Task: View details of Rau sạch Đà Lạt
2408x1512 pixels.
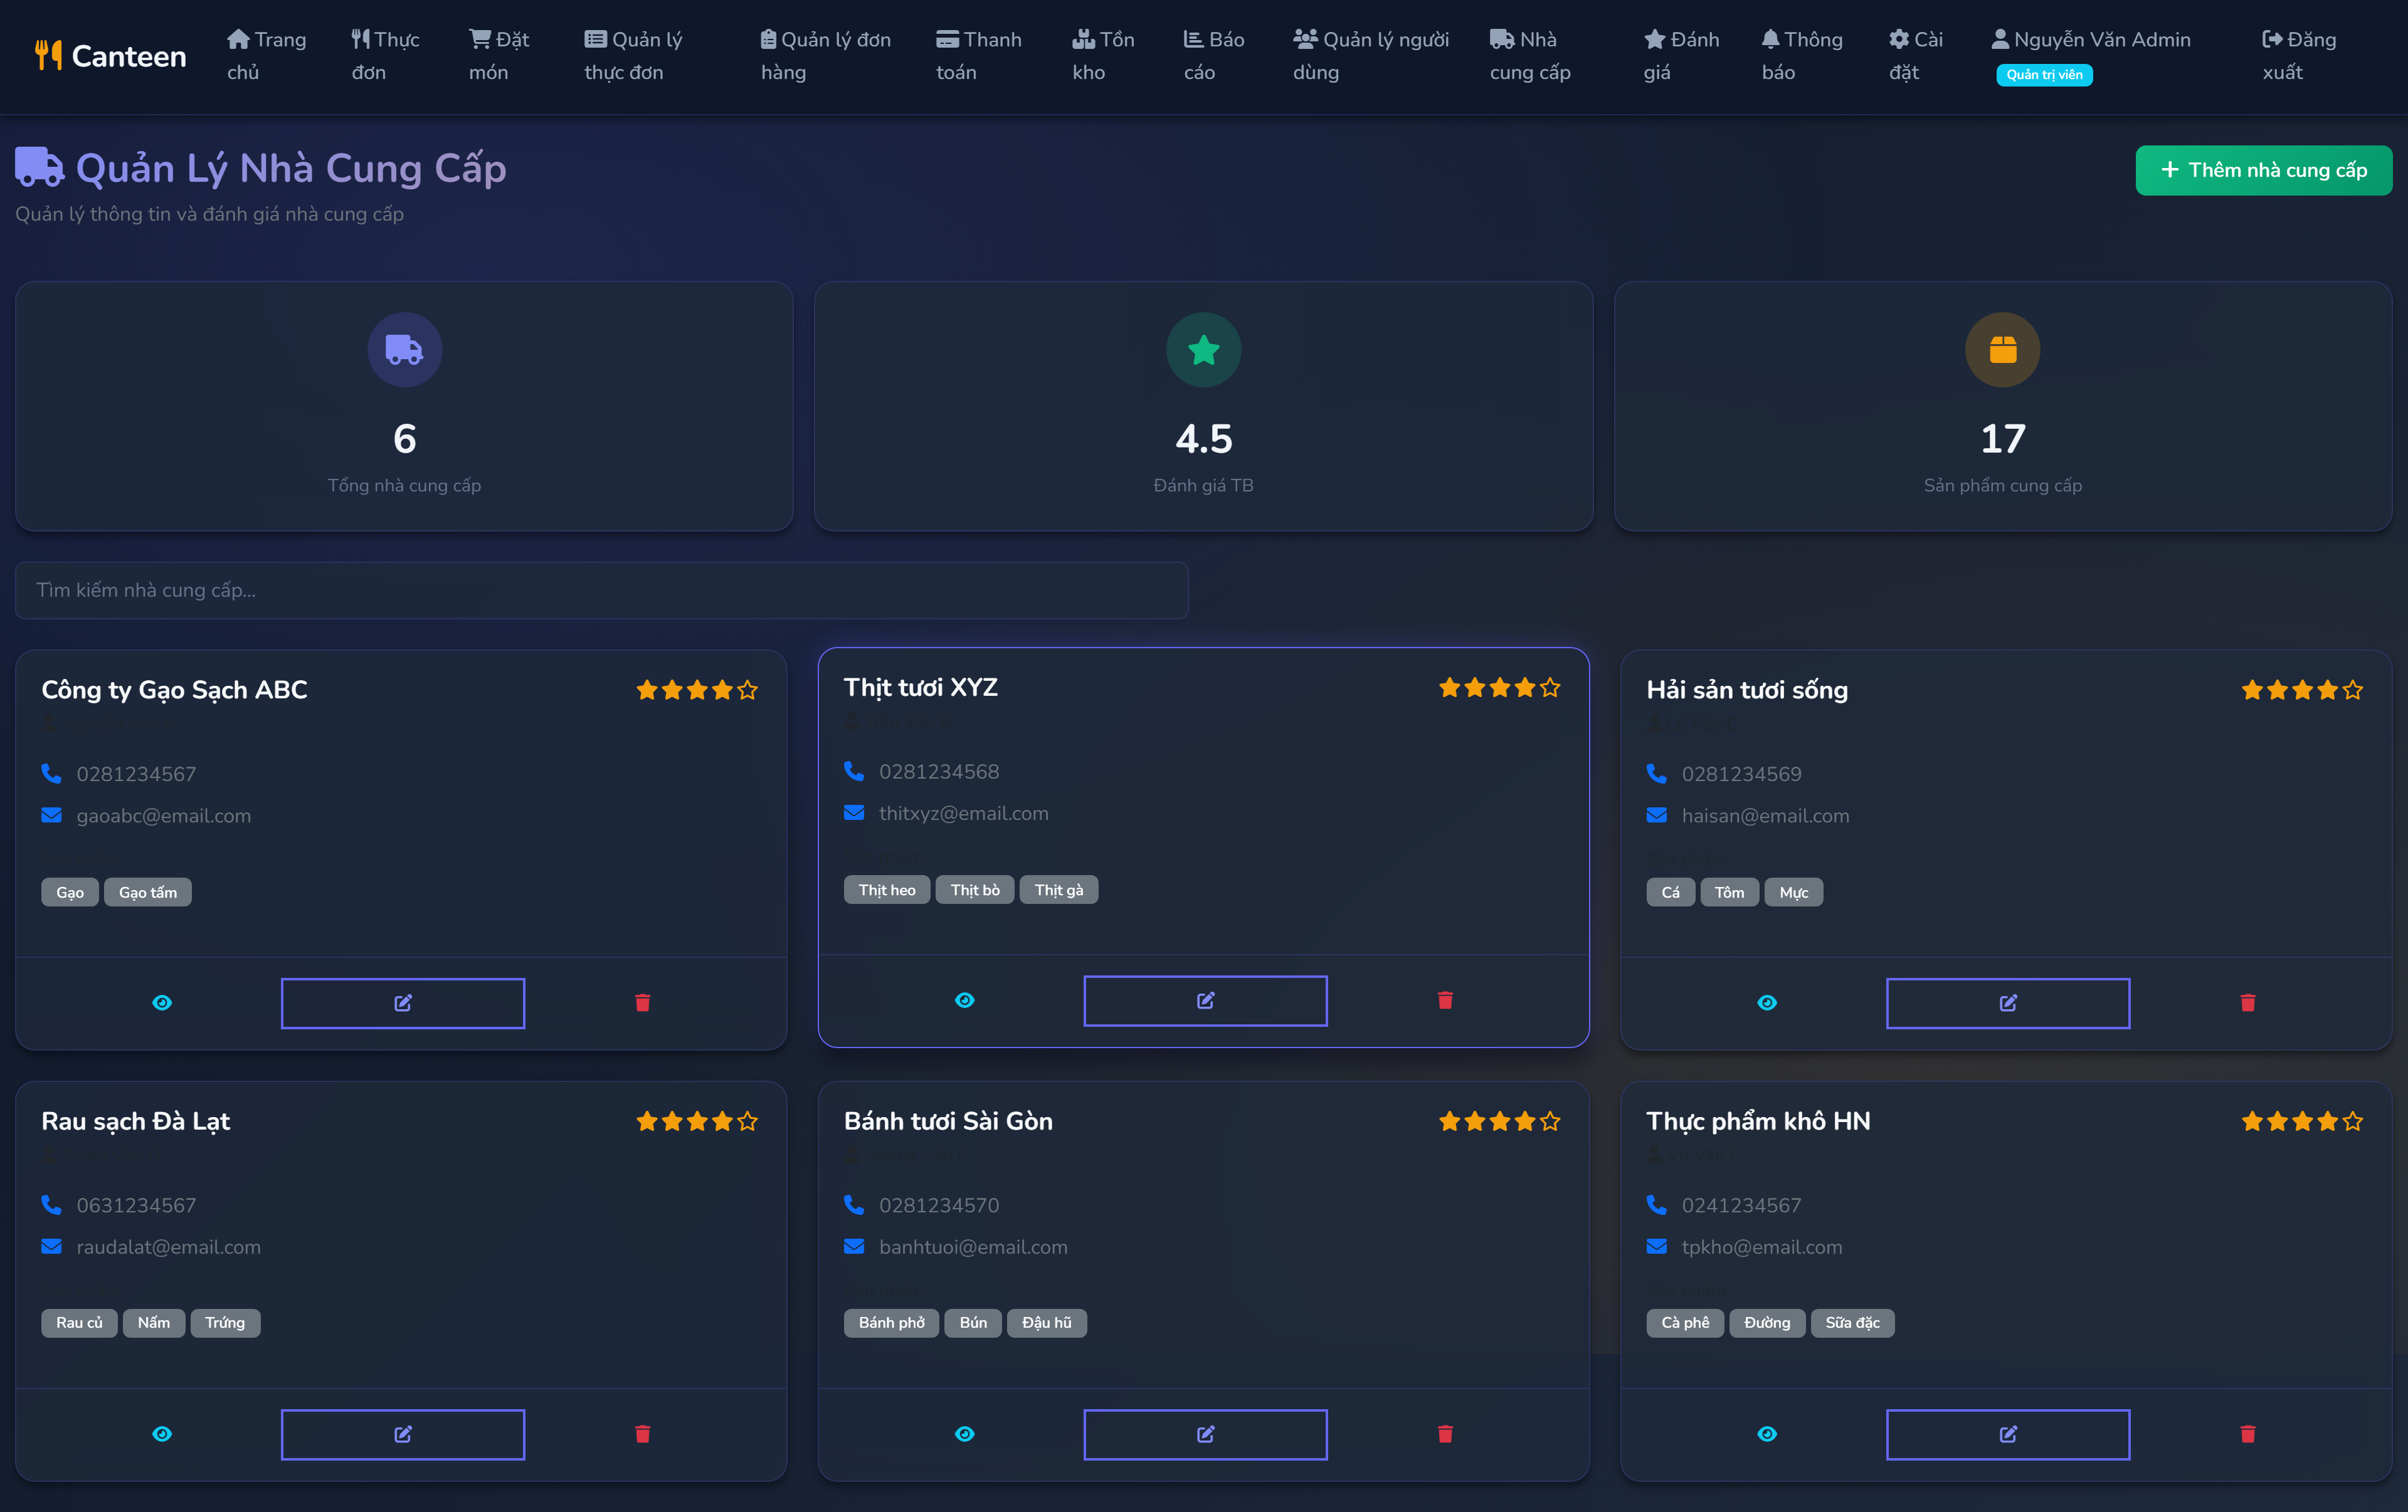Action: pos(162,1434)
